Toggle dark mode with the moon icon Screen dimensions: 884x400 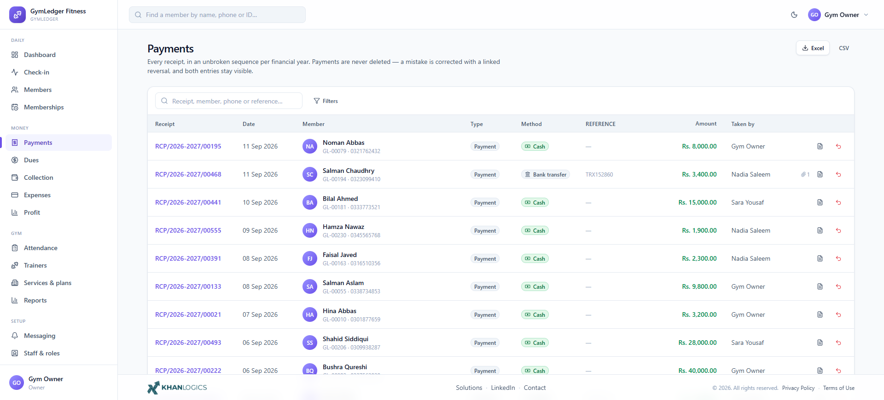794,15
